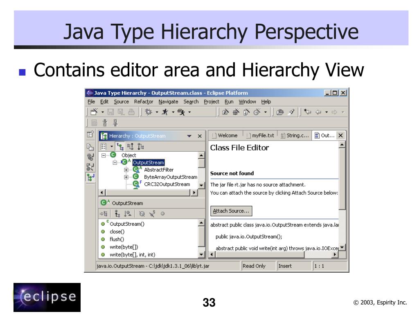Toggle Hide Non-Public Members filter button
Image resolution: width=419 pixels, height=314 pixels.
[162, 213]
